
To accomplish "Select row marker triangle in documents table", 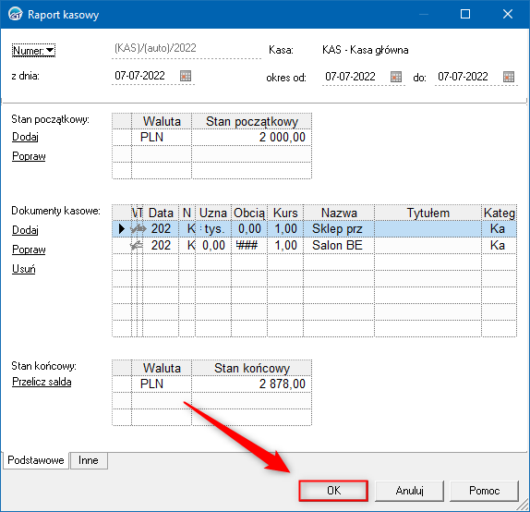I will (x=122, y=229).
